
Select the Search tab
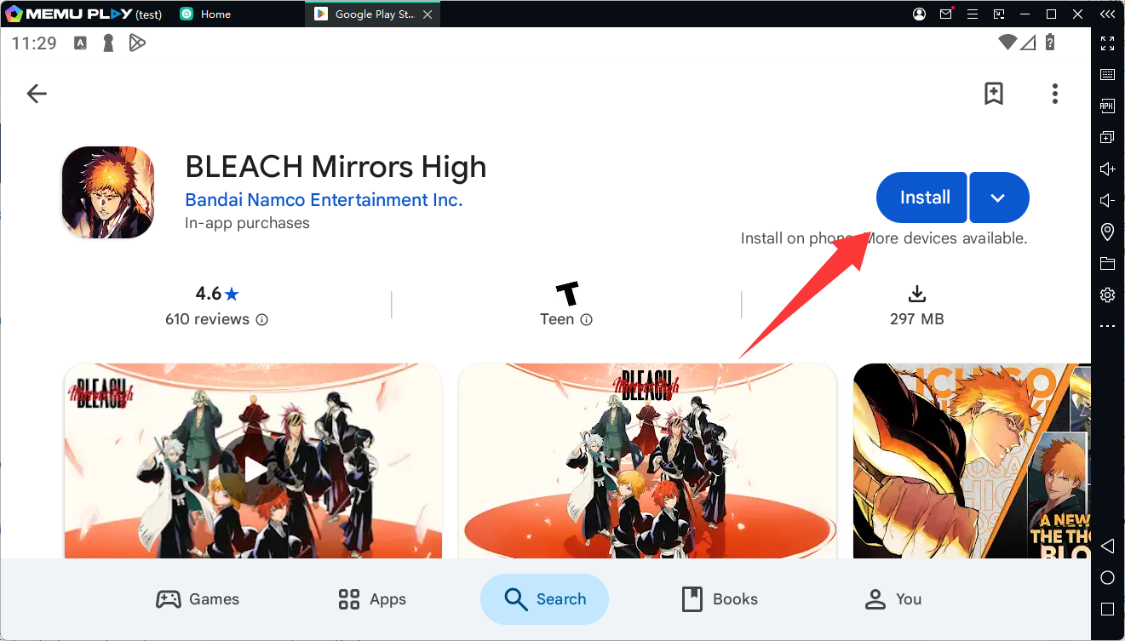click(544, 599)
